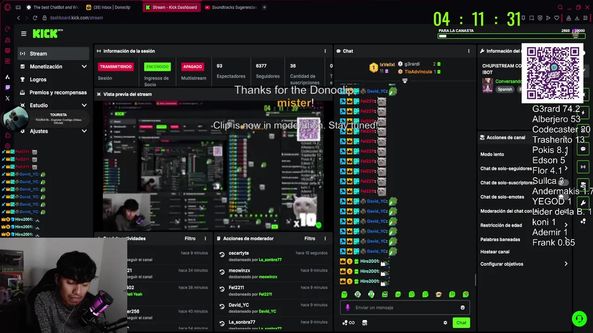Open Chat panel options menu

click(x=468, y=51)
